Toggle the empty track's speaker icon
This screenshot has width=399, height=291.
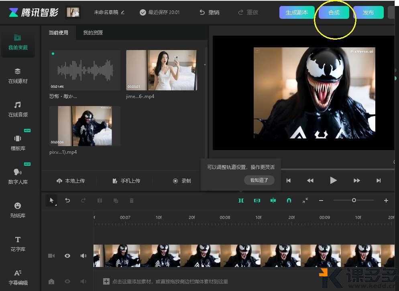click(83, 281)
